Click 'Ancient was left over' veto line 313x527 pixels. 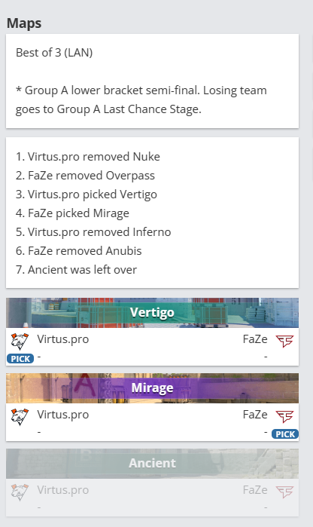(x=77, y=270)
